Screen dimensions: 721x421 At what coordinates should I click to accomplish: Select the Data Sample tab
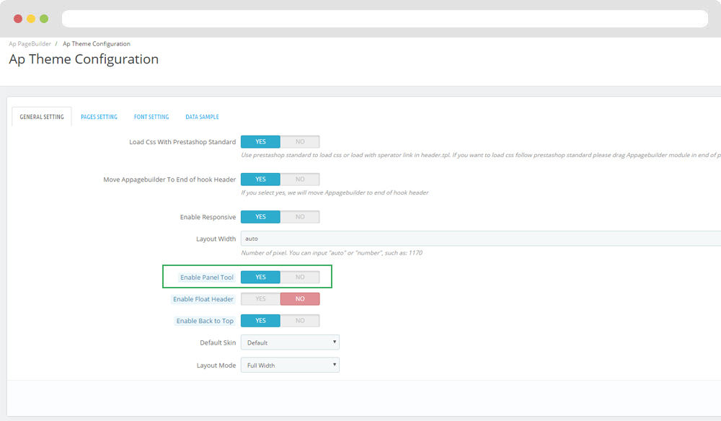pos(202,117)
